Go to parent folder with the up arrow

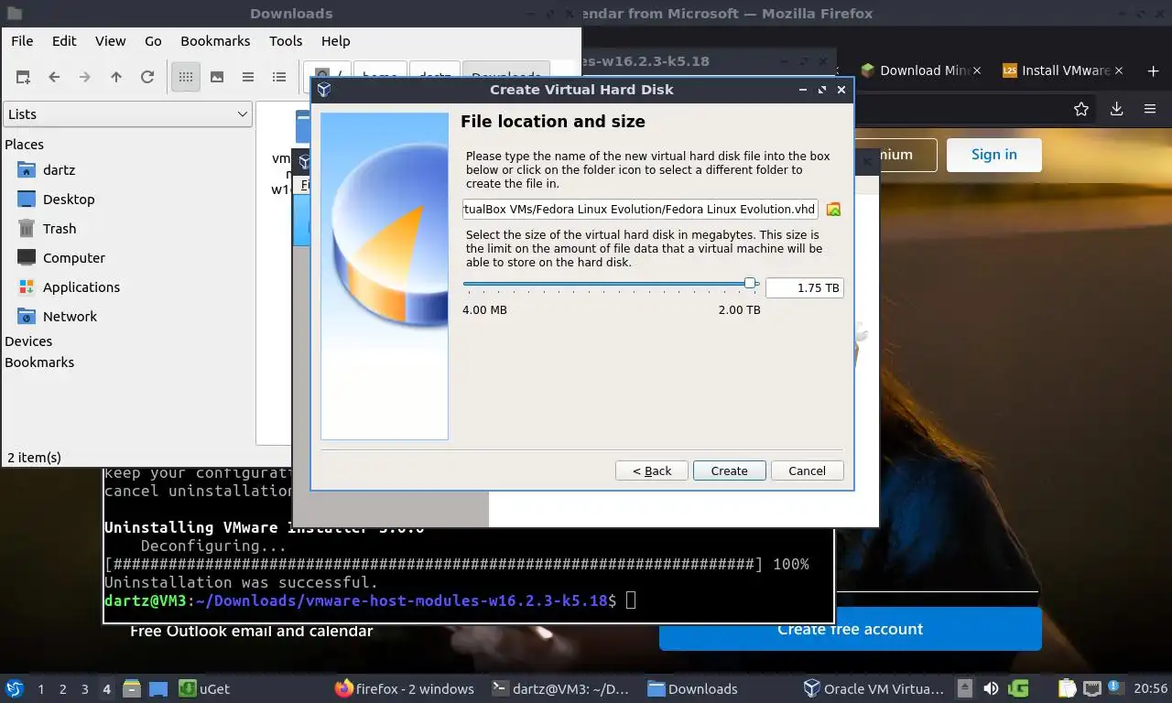[x=116, y=78]
